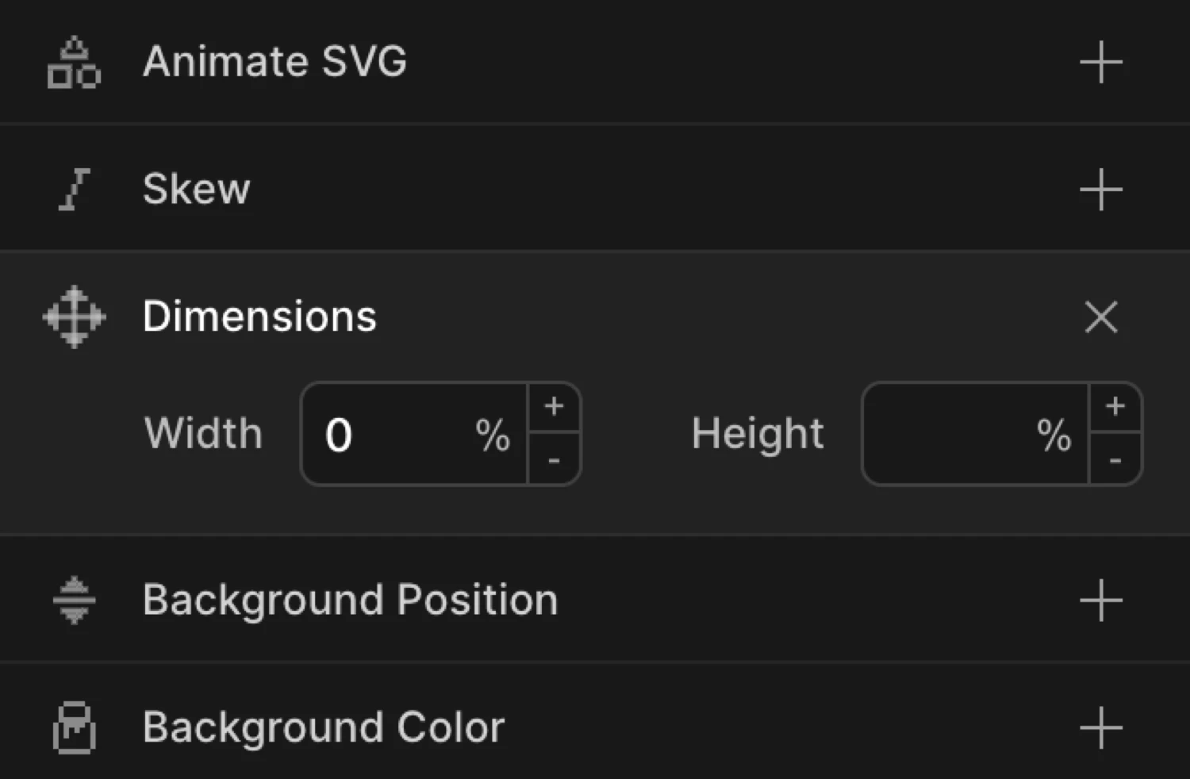Click inside the empty Height value field
Viewport: 1190px width, 779px height.
(952, 434)
